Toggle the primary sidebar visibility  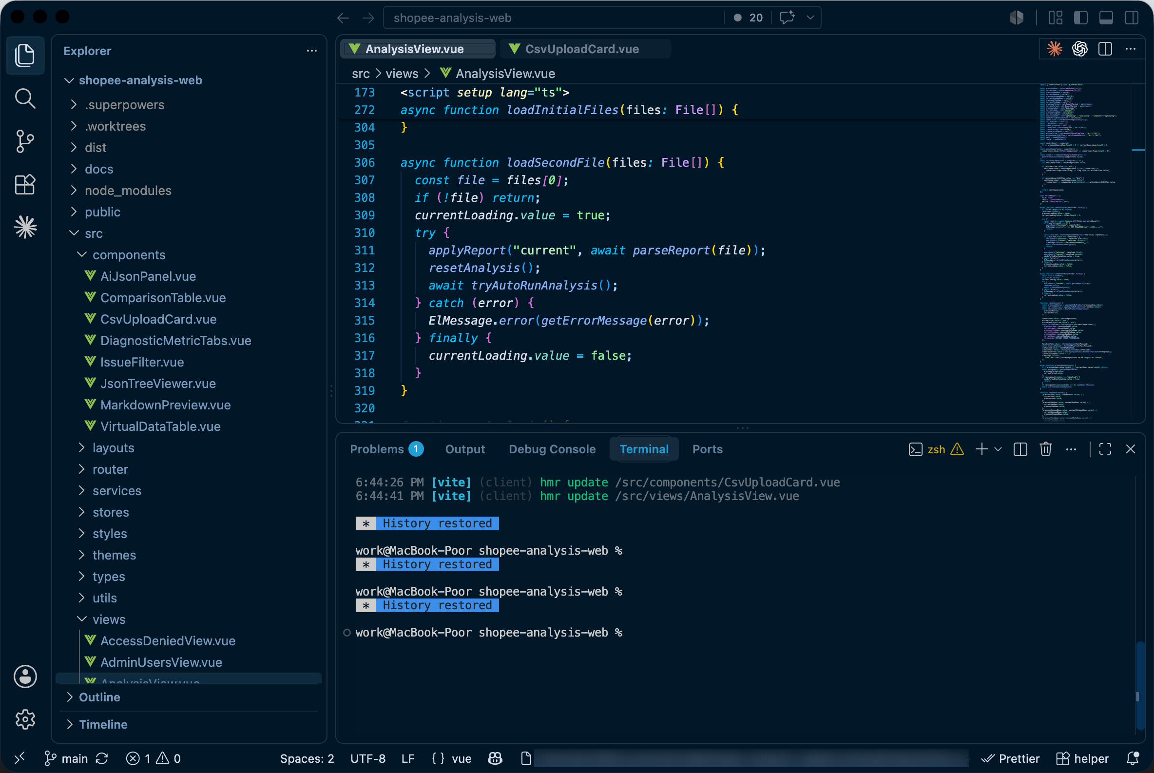pyautogui.click(x=1080, y=18)
